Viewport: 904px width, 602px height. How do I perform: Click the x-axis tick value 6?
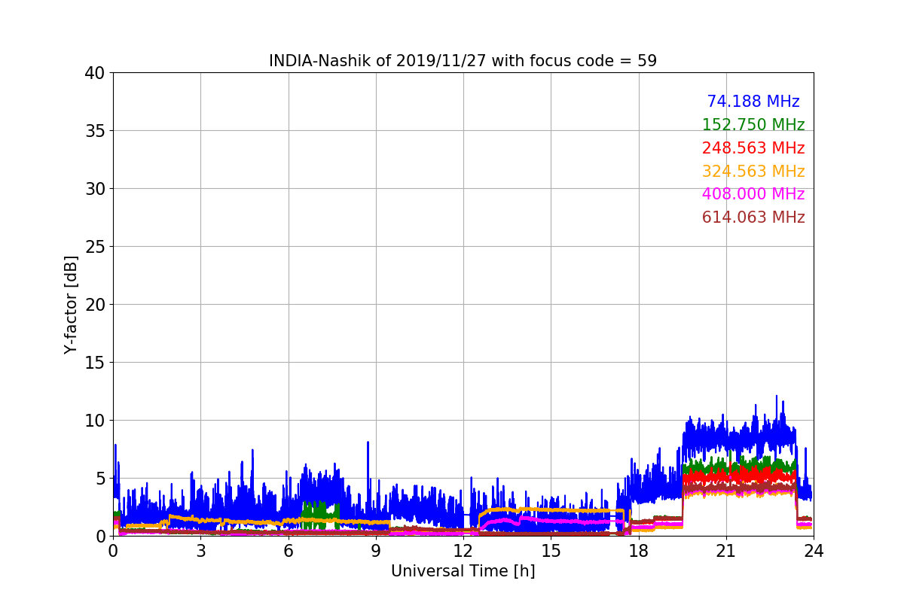(x=288, y=550)
